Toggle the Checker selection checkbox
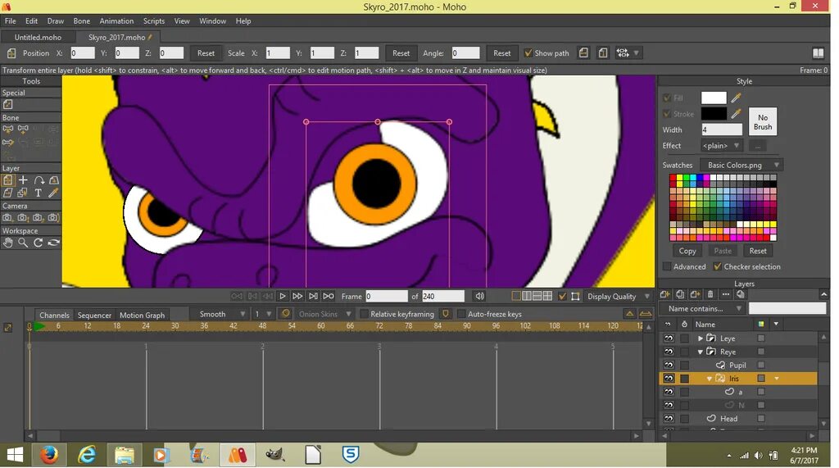The image size is (839, 468). 718,266
